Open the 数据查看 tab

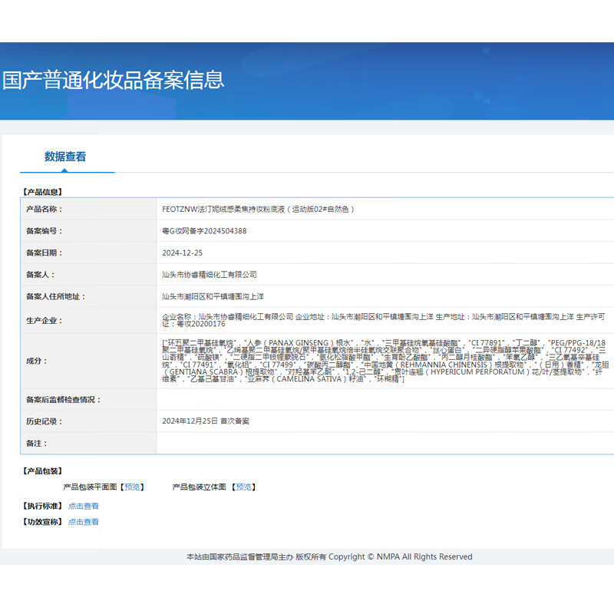65,157
